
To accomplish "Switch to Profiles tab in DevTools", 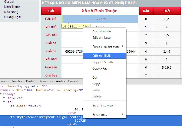I will pyautogui.click(x=31, y=81).
